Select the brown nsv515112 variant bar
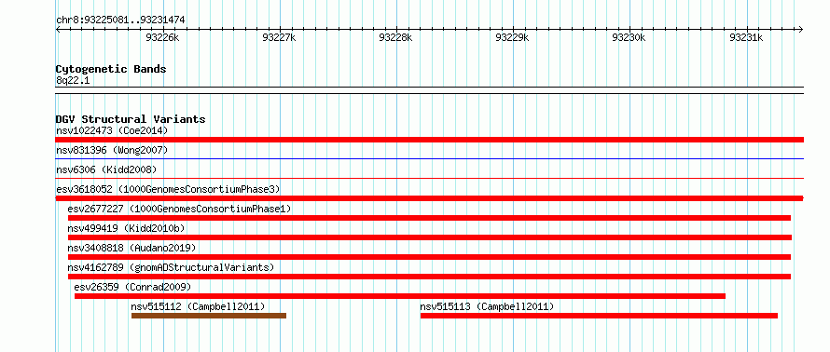 coord(209,316)
